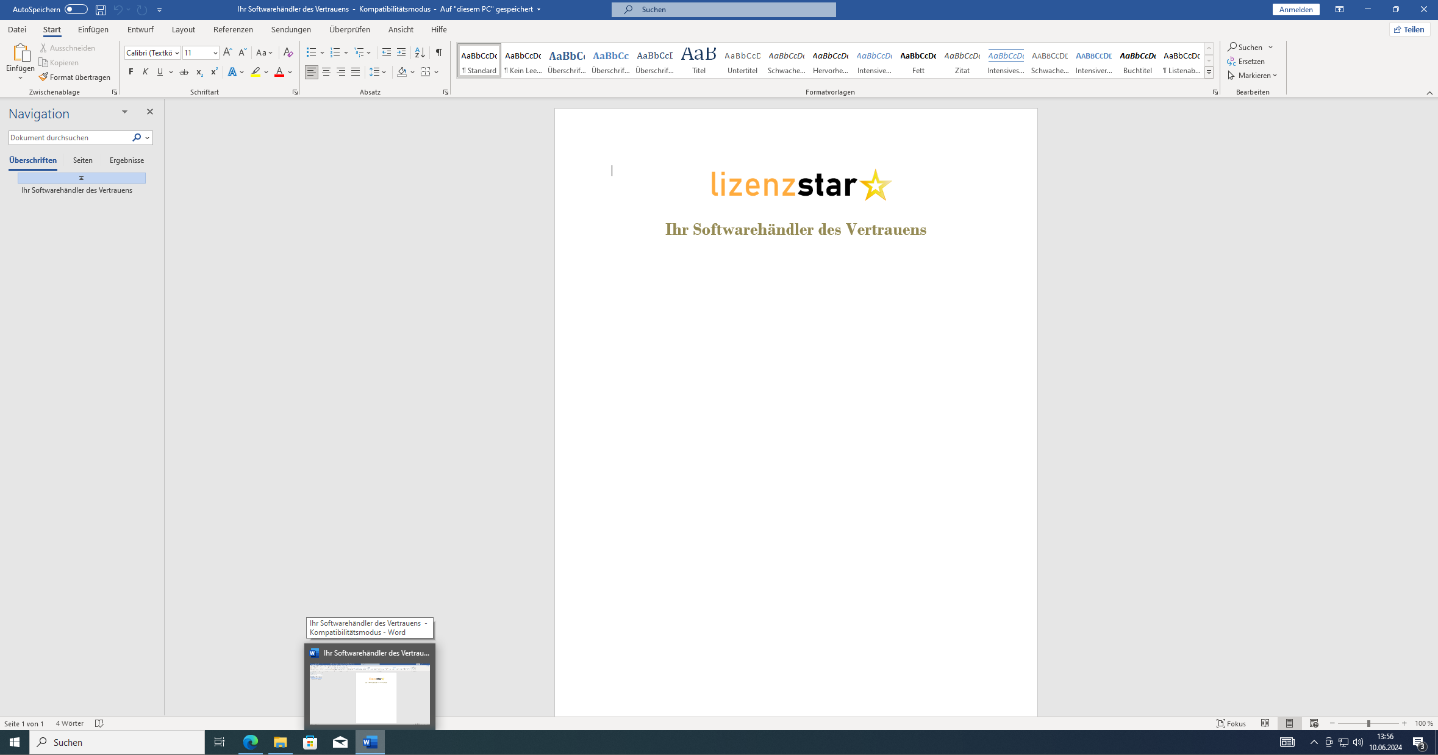Decrease paragraph indent icon
Image resolution: width=1438 pixels, height=755 pixels.
[x=386, y=52]
